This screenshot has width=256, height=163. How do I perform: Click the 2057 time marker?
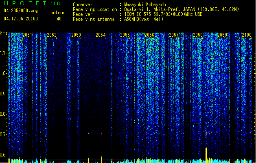coord(174,35)
